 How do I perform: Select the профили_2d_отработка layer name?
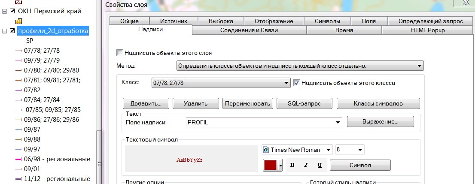(53, 31)
